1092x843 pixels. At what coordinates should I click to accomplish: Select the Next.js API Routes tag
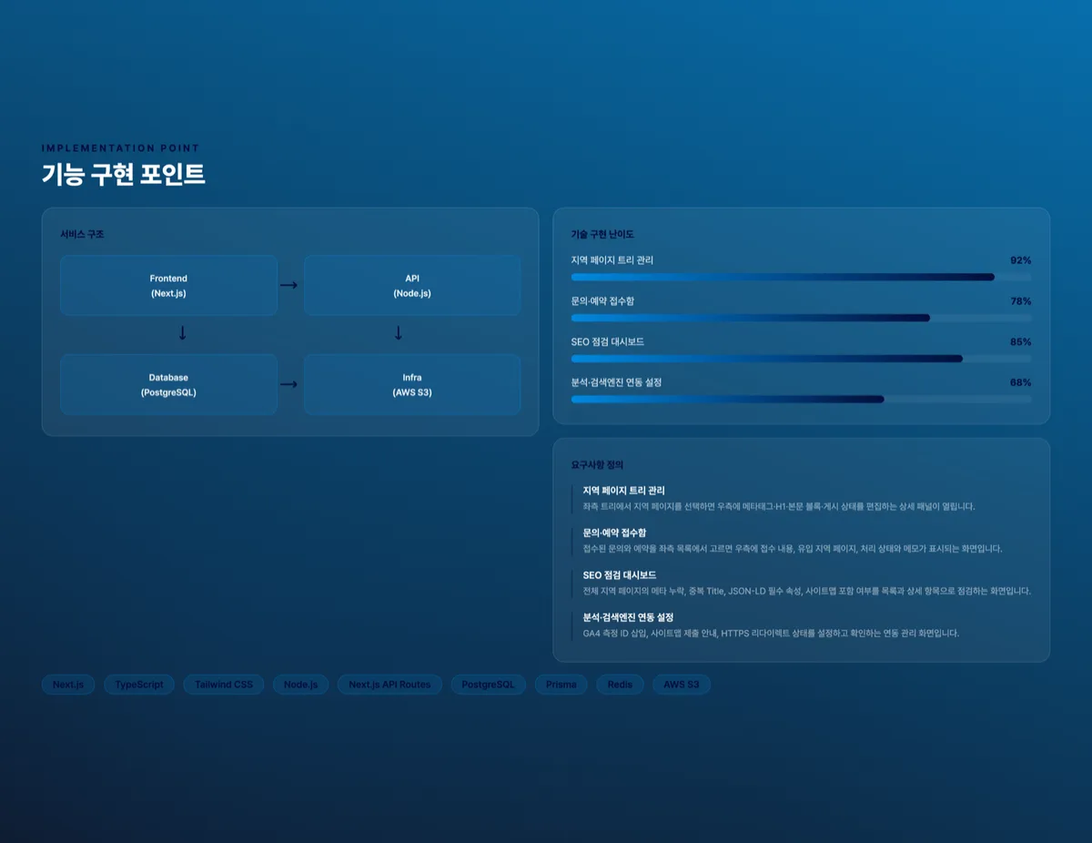coord(389,685)
